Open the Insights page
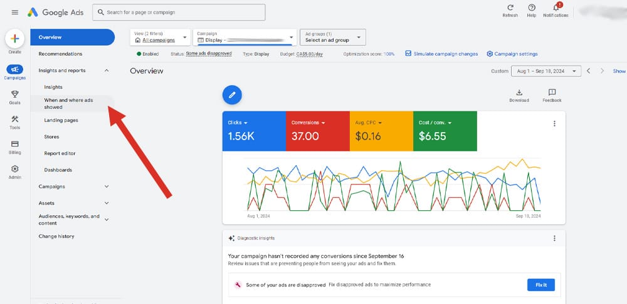This screenshot has height=304, width=627. (x=53, y=87)
